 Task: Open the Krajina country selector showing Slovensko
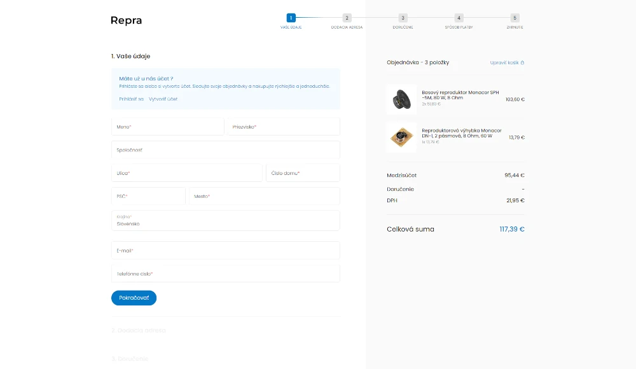(x=226, y=221)
